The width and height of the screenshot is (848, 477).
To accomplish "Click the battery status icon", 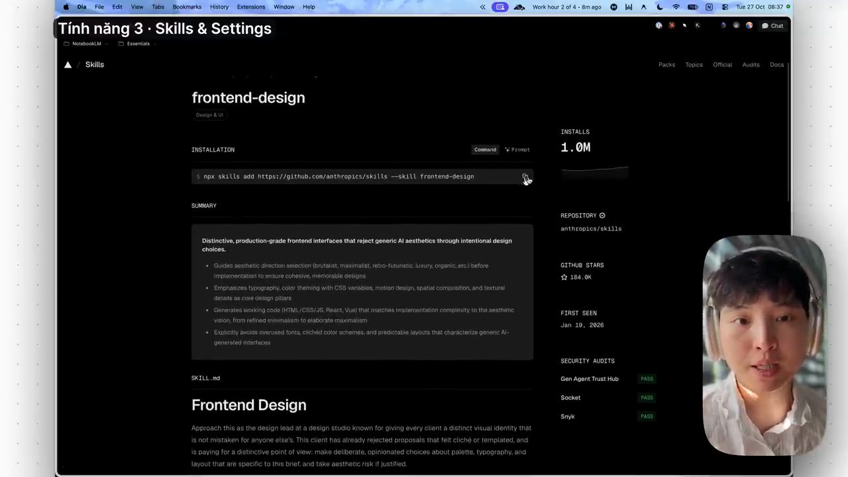I will coord(692,7).
